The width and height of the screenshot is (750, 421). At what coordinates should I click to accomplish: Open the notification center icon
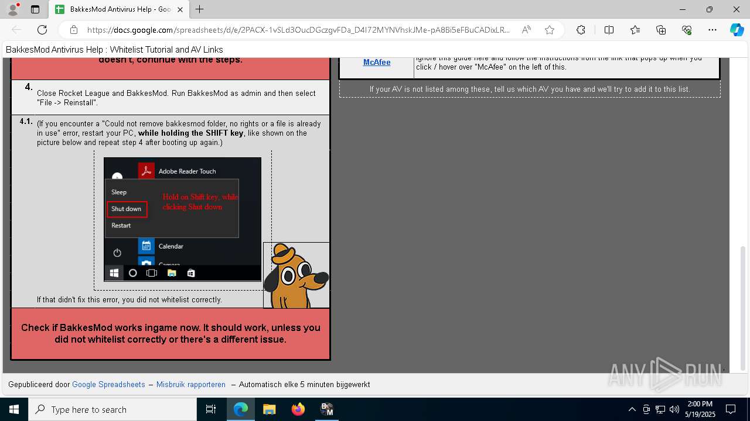tap(731, 409)
